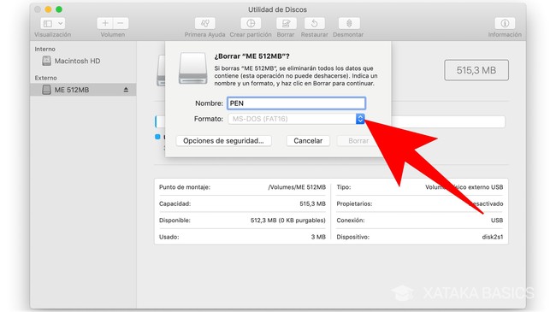Click the disk icon in erase dialog
The width and height of the screenshot is (556, 312).
tap(193, 68)
